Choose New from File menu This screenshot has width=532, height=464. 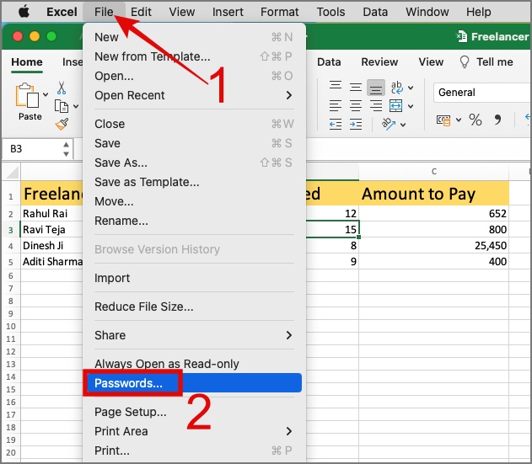(x=195, y=37)
